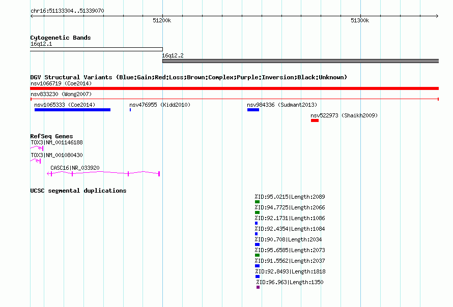Image resolution: width=453 pixels, height=307 pixels.
Task: Open the TOX3|NM_001080430 label
Action: [56, 155]
